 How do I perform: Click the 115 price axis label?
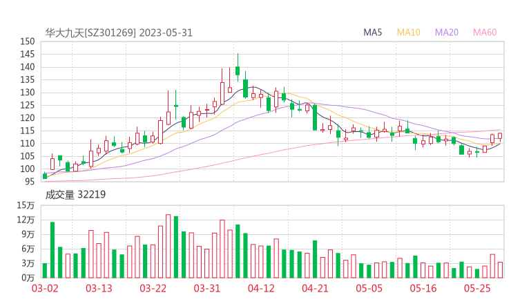pos(28,131)
